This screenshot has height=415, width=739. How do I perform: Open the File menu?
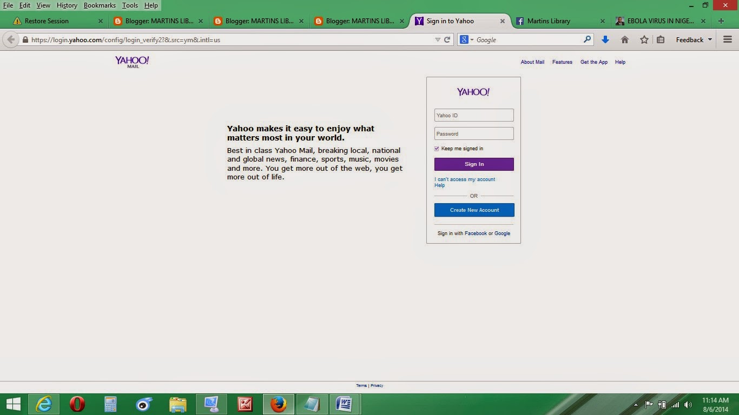click(8, 5)
